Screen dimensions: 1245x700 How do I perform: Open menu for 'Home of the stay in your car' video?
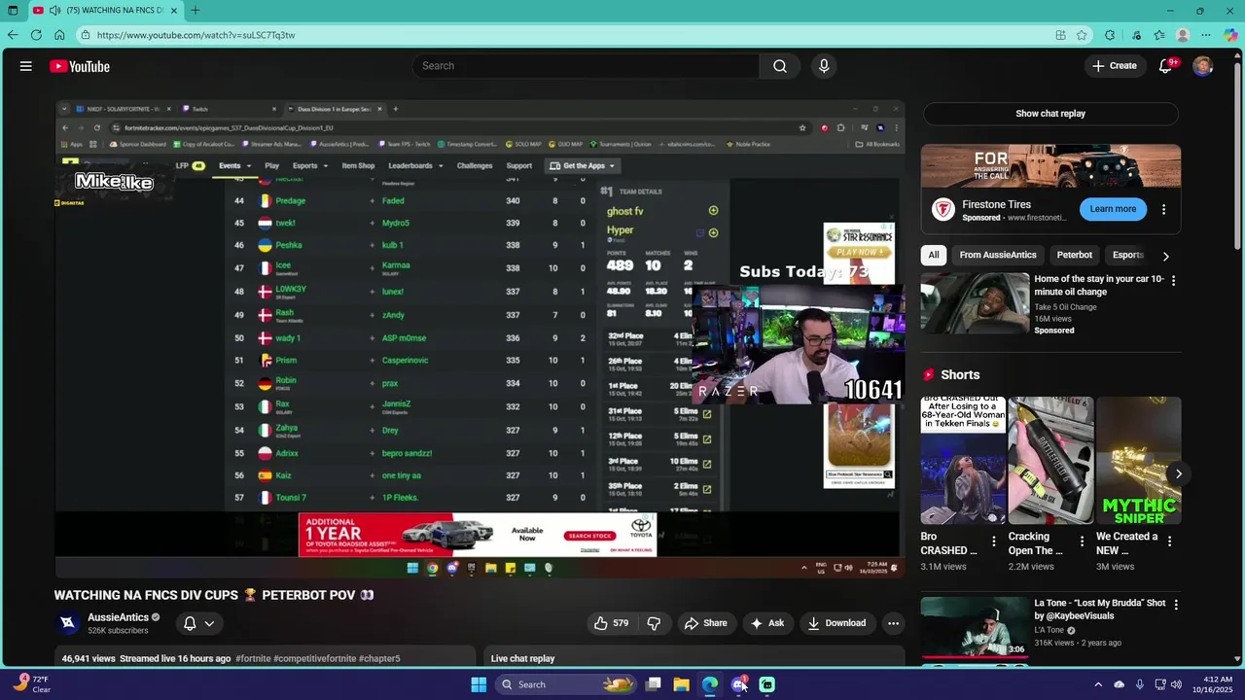pos(1173,280)
